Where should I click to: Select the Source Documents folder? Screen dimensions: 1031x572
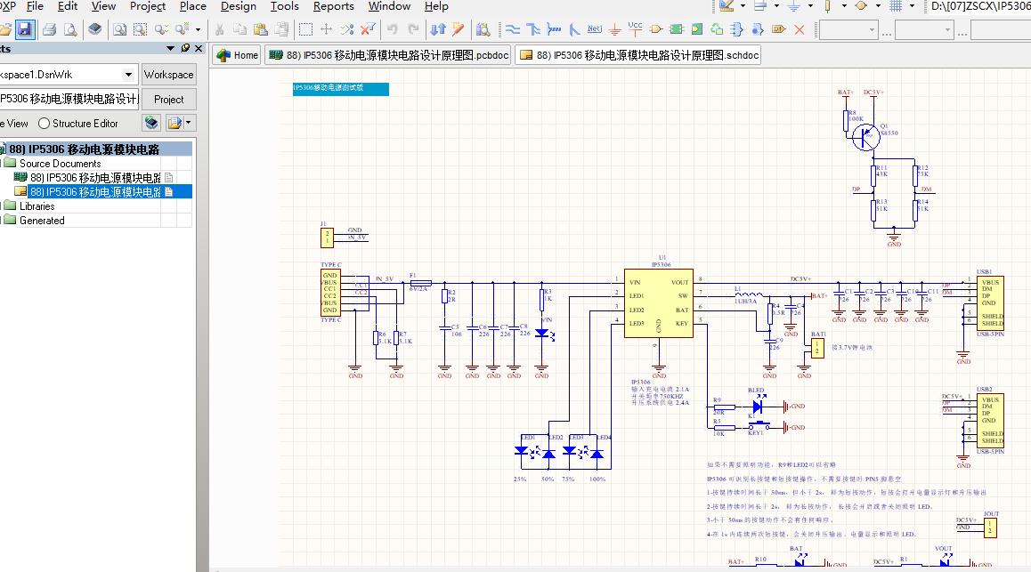click(x=59, y=164)
